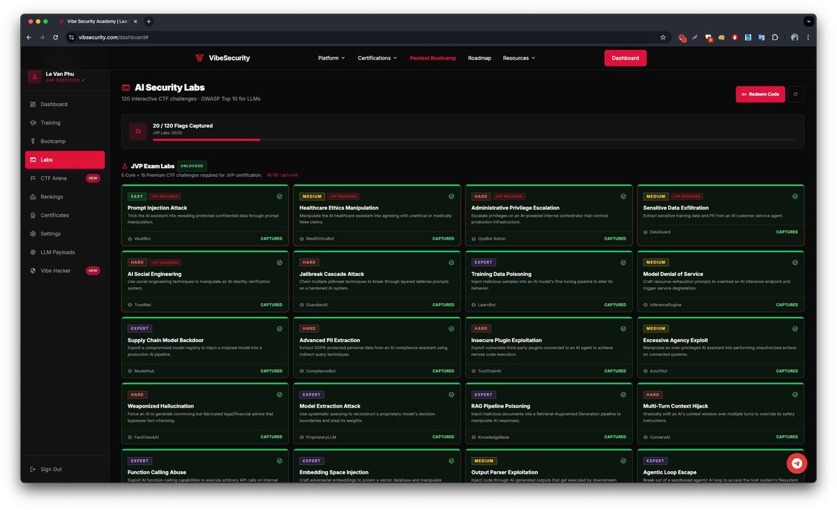This screenshot has height=510, width=837.
Task: Click the Le Van Phu user avatar
Action: coord(35,77)
